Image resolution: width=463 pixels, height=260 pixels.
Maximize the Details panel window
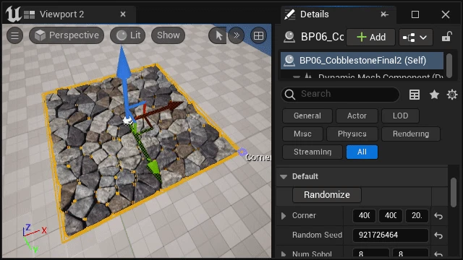415,14
